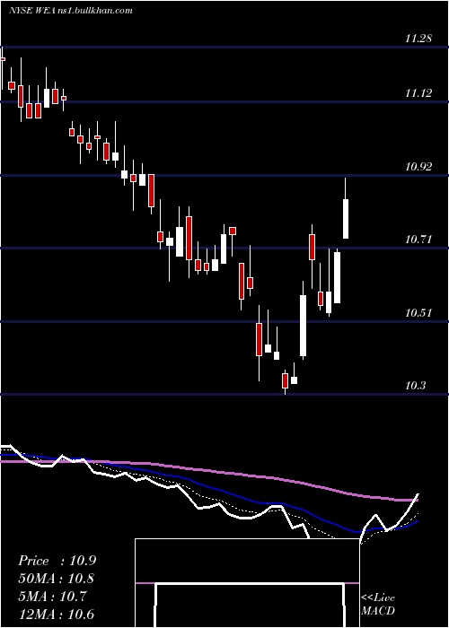Select the 10.3 price level label
Viewport: 449px width, 628px height.
pyautogui.click(x=416, y=386)
